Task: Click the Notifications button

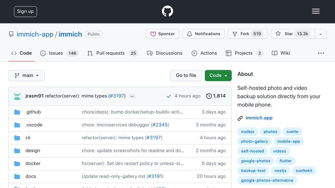Action: click(203, 34)
